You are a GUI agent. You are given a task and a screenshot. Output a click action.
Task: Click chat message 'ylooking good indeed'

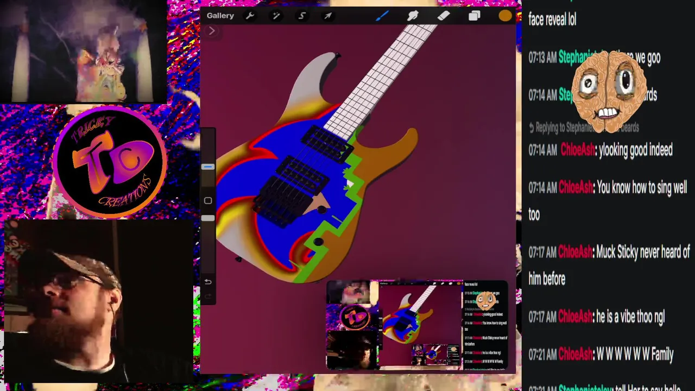coord(635,150)
